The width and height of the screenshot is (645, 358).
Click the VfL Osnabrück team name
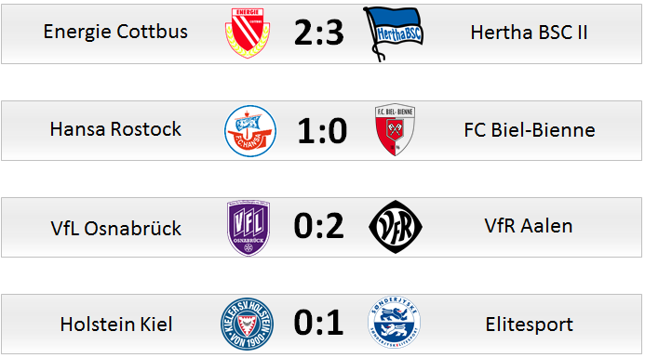[x=116, y=228]
